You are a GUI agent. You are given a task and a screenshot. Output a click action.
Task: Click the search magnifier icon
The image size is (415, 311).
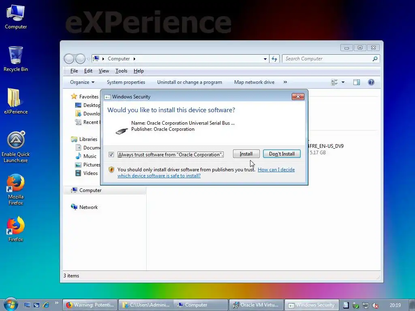tap(375, 59)
